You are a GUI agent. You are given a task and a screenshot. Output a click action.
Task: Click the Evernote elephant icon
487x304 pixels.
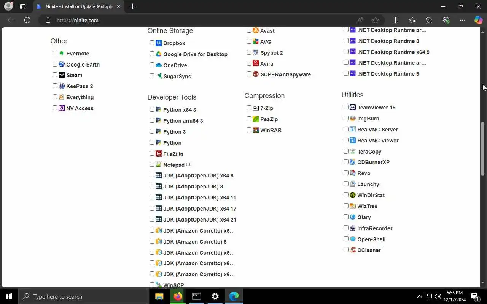tap(62, 54)
